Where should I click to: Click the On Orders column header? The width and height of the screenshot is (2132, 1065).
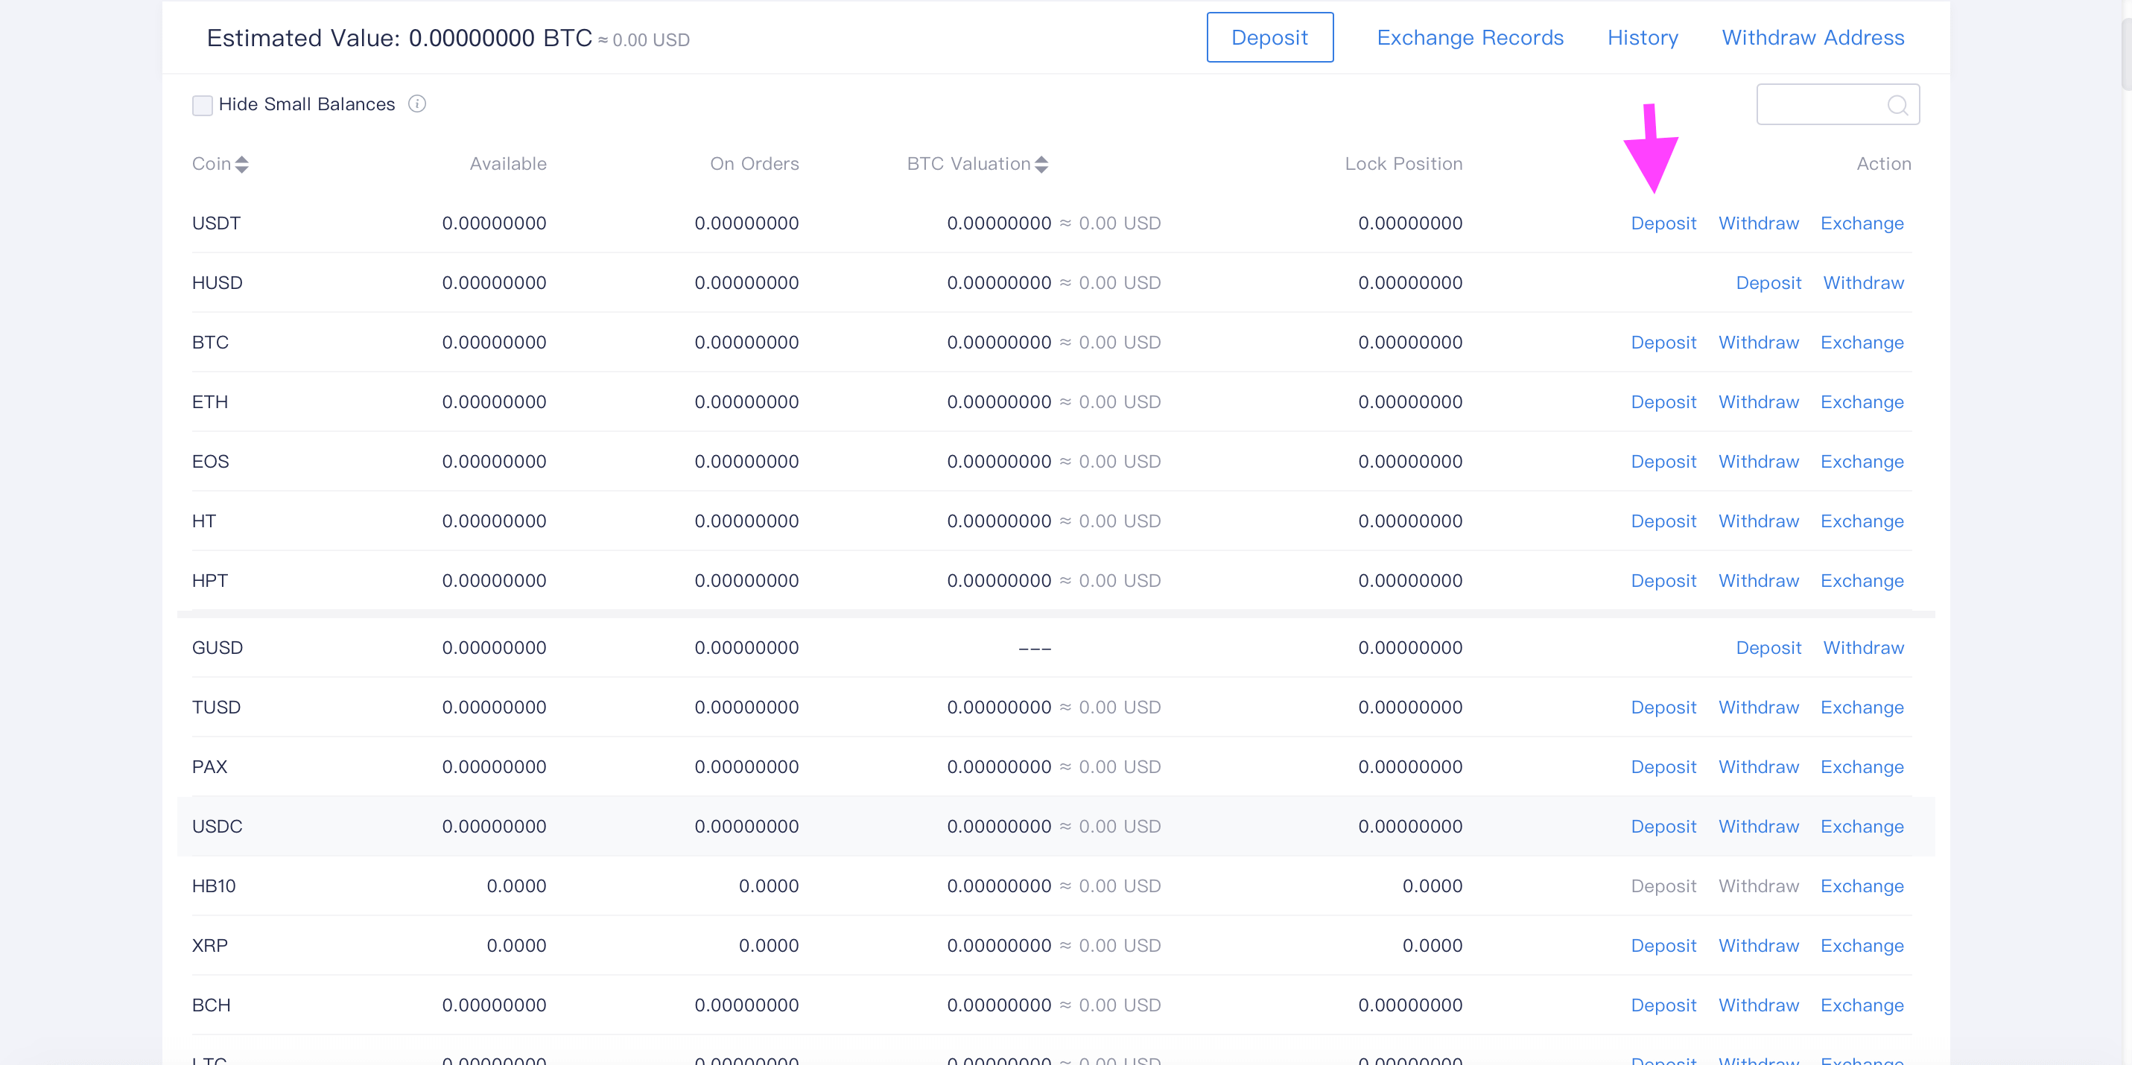tap(754, 164)
